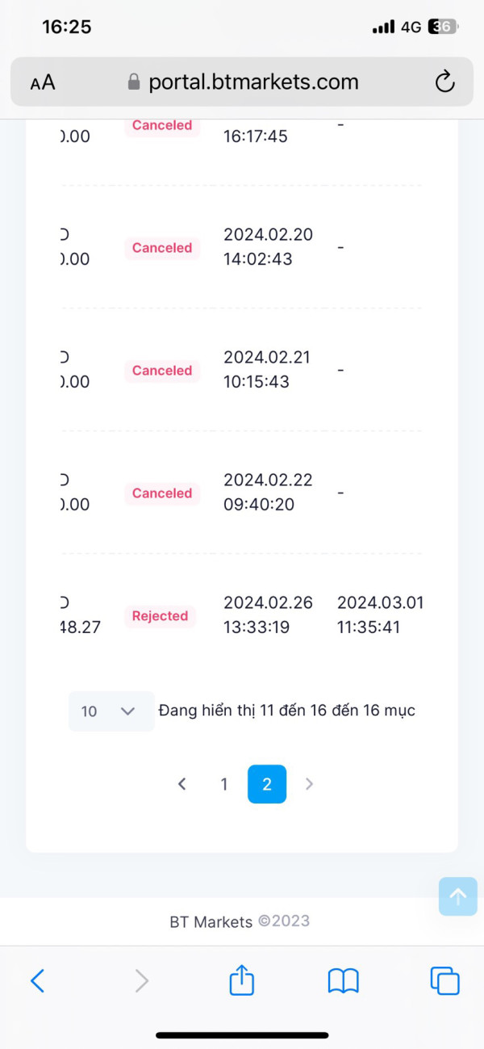Tap the scroll-to-top arrow button
This screenshot has width=484, height=1049.
tap(458, 896)
